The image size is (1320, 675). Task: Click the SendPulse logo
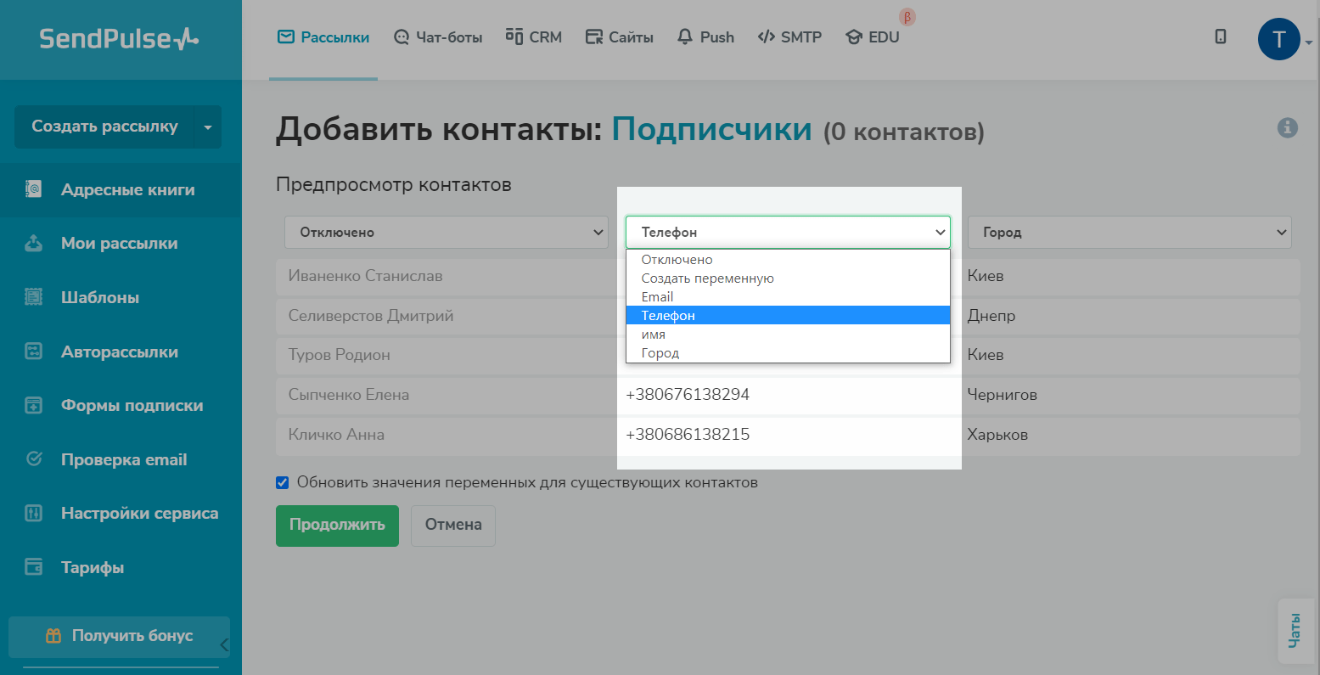pos(120,39)
